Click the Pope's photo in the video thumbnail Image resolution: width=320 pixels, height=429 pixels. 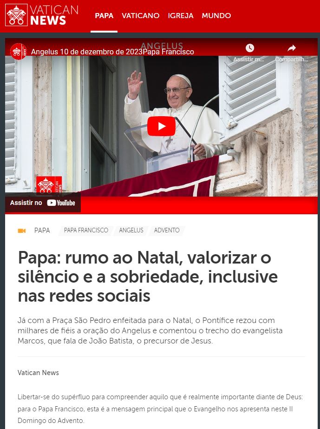[x=175, y=115]
